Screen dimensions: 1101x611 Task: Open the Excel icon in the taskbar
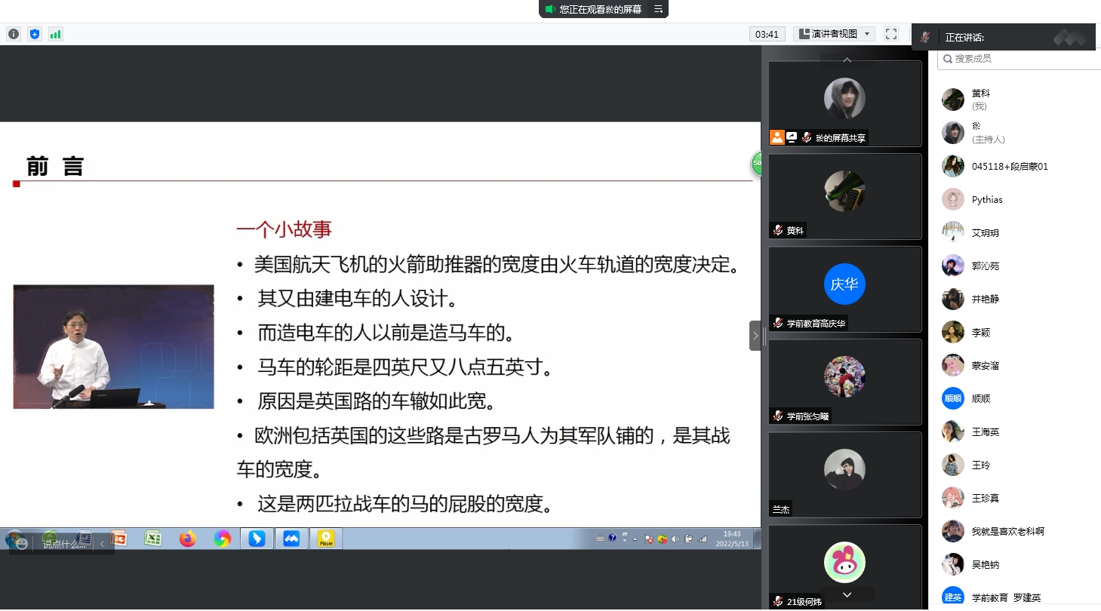pos(153,539)
